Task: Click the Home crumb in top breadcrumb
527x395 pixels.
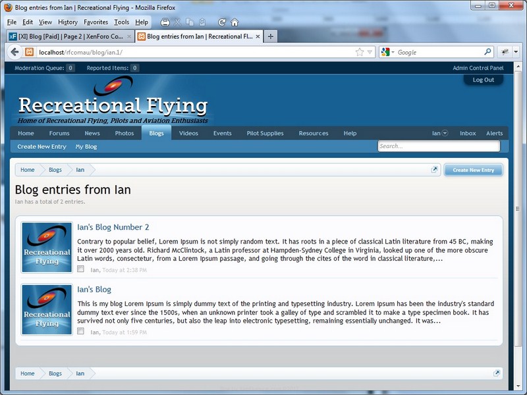Action: [27, 170]
